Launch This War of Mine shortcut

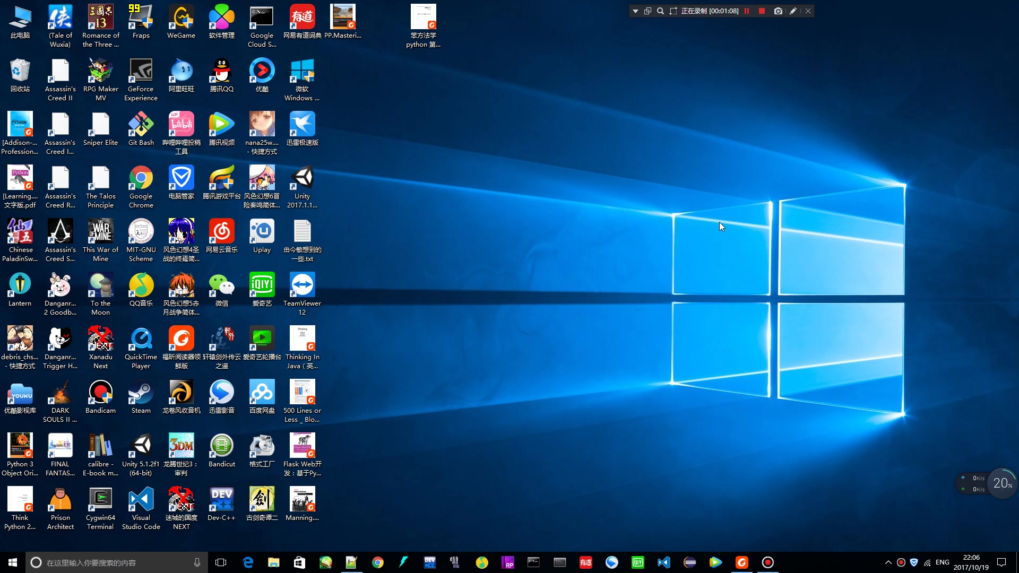click(x=100, y=240)
